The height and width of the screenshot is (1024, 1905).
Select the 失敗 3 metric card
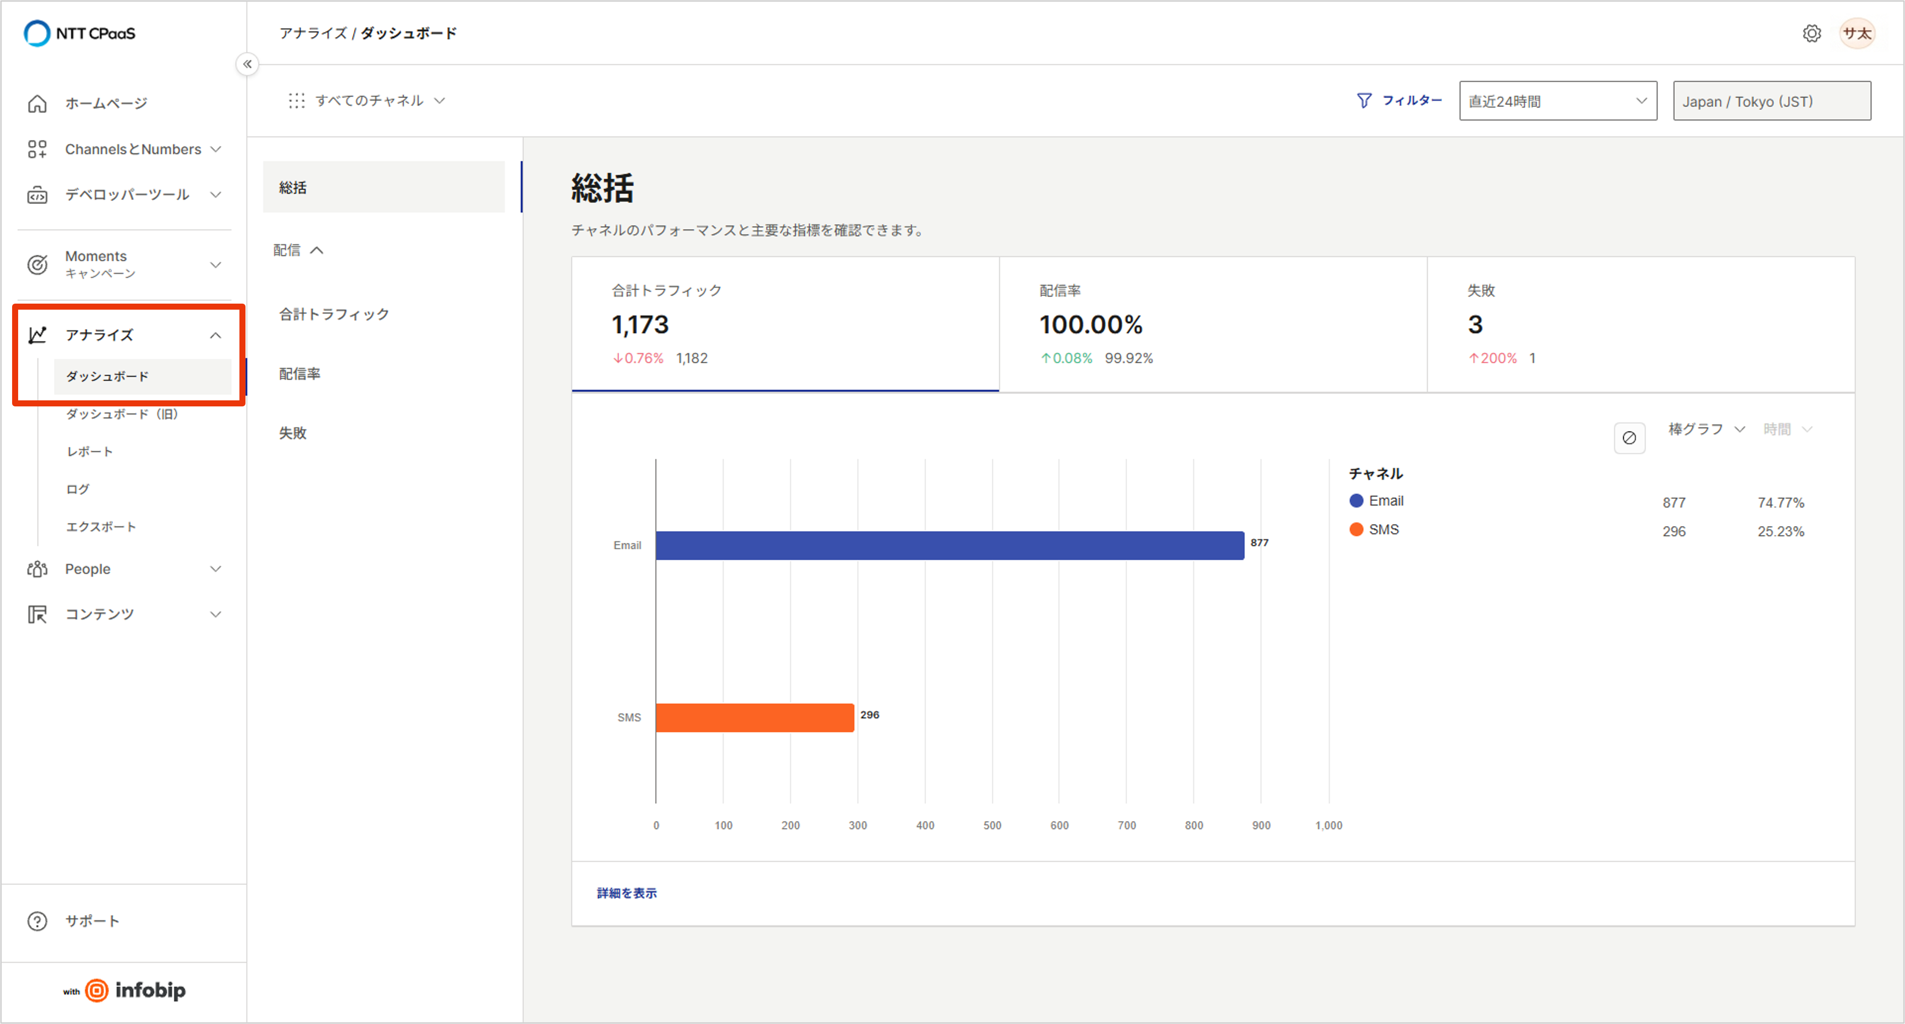pyautogui.click(x=1641, y=324)
